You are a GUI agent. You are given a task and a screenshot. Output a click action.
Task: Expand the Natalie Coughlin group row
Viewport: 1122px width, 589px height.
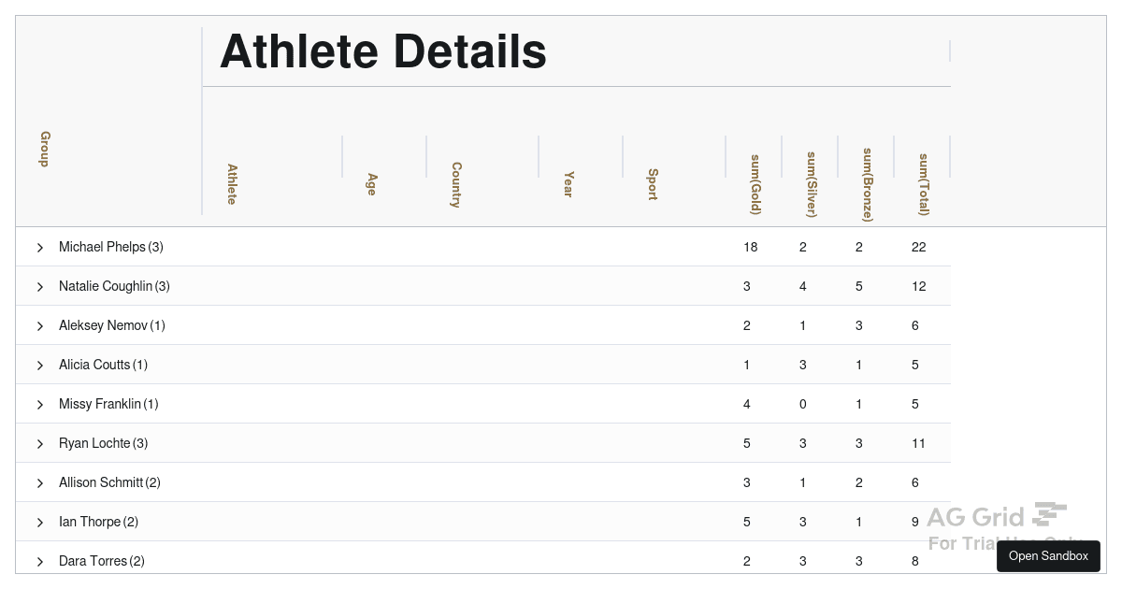pos(40,287)
